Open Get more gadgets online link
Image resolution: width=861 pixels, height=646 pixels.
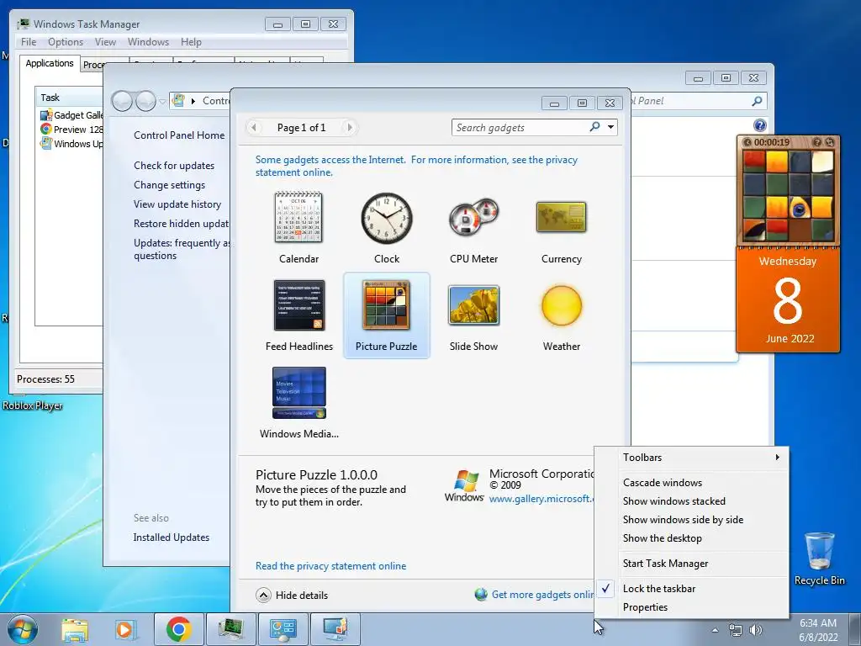point(536,595)
